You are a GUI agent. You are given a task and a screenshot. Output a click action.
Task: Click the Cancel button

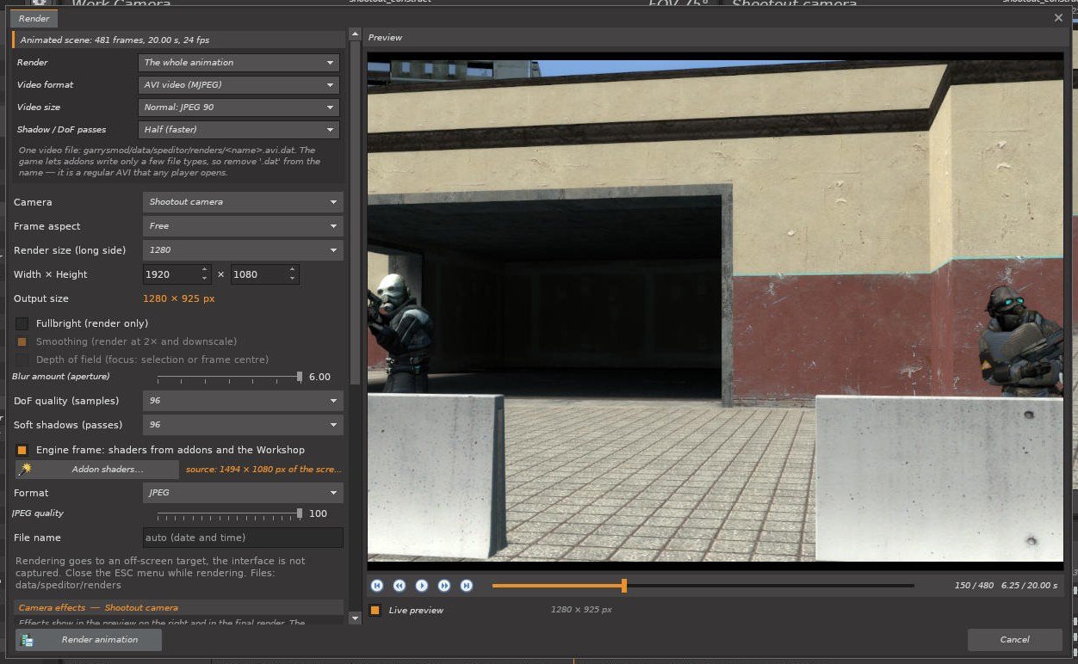click(x=1014, y=640)
